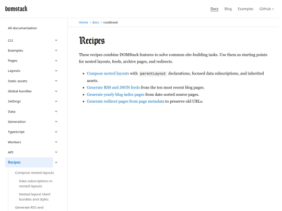The height and width of the screenshot is (211, 282).
Task: Collapse the Recipes section chevron
Action: point(56,163)
